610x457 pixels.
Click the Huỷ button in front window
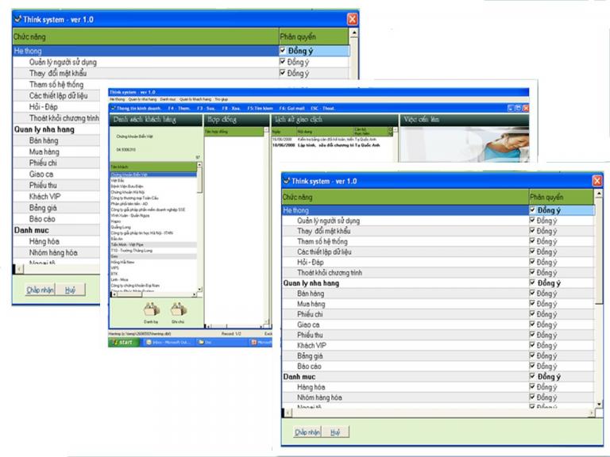[x=335, y=432]
